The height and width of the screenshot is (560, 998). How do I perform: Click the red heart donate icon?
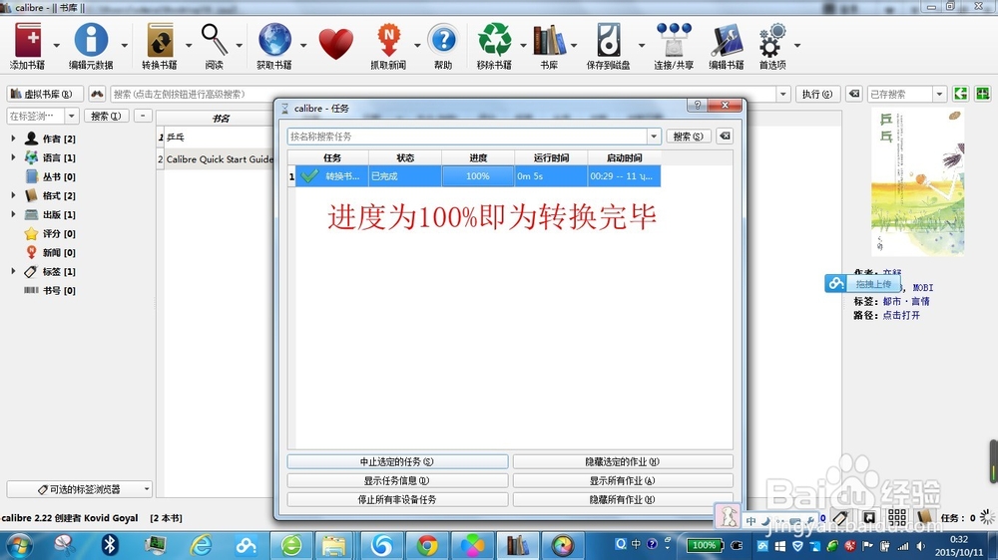(335, 45)
